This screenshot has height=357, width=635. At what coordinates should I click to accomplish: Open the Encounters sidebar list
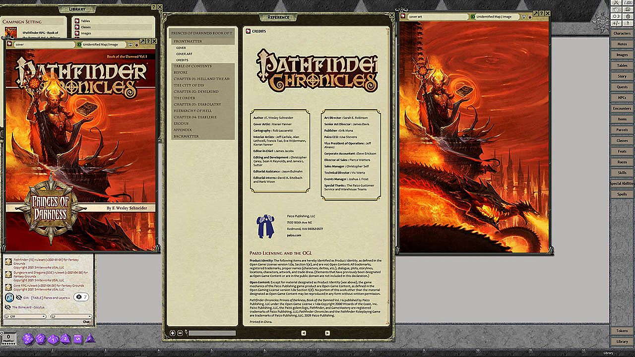tap(622, 109)
